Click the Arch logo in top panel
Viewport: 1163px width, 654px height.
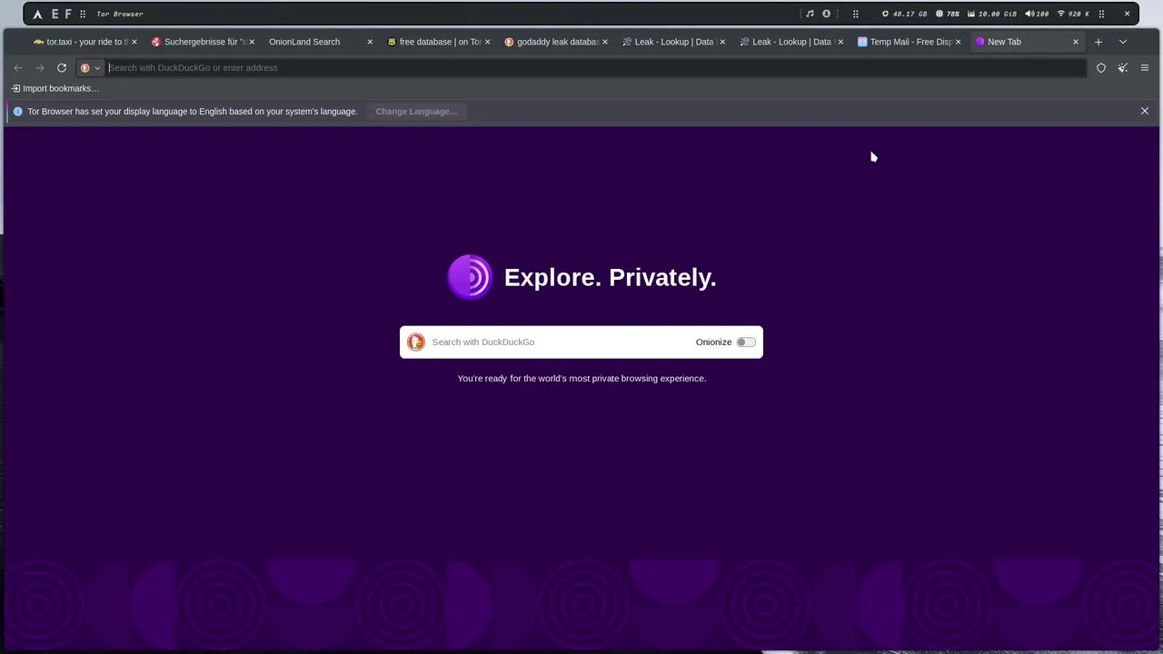[37, 14]
